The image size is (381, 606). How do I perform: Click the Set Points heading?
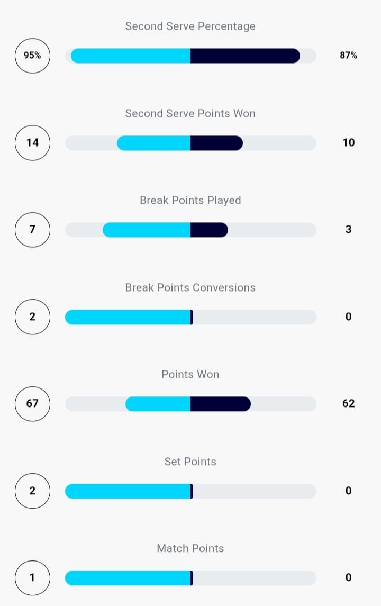click(190, 462)
